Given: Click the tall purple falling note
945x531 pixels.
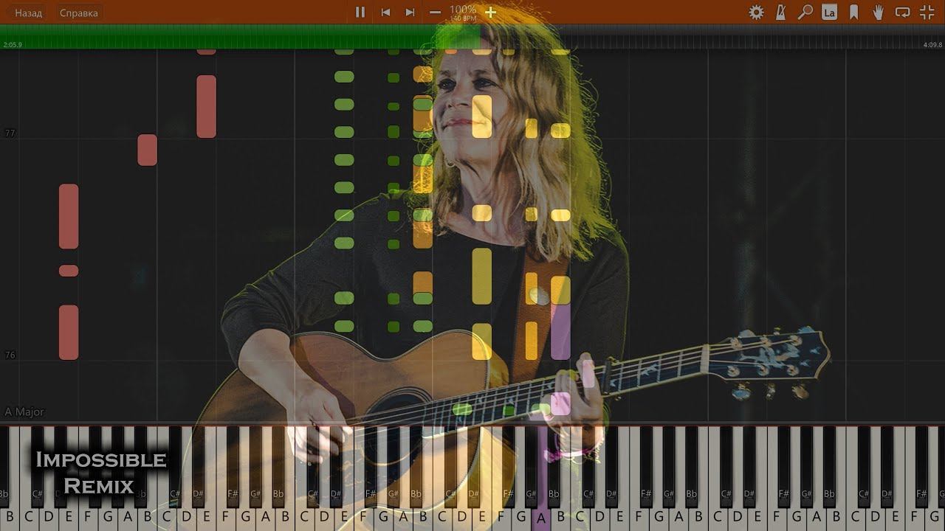Looking at the screenshot, I should (560, 332).
